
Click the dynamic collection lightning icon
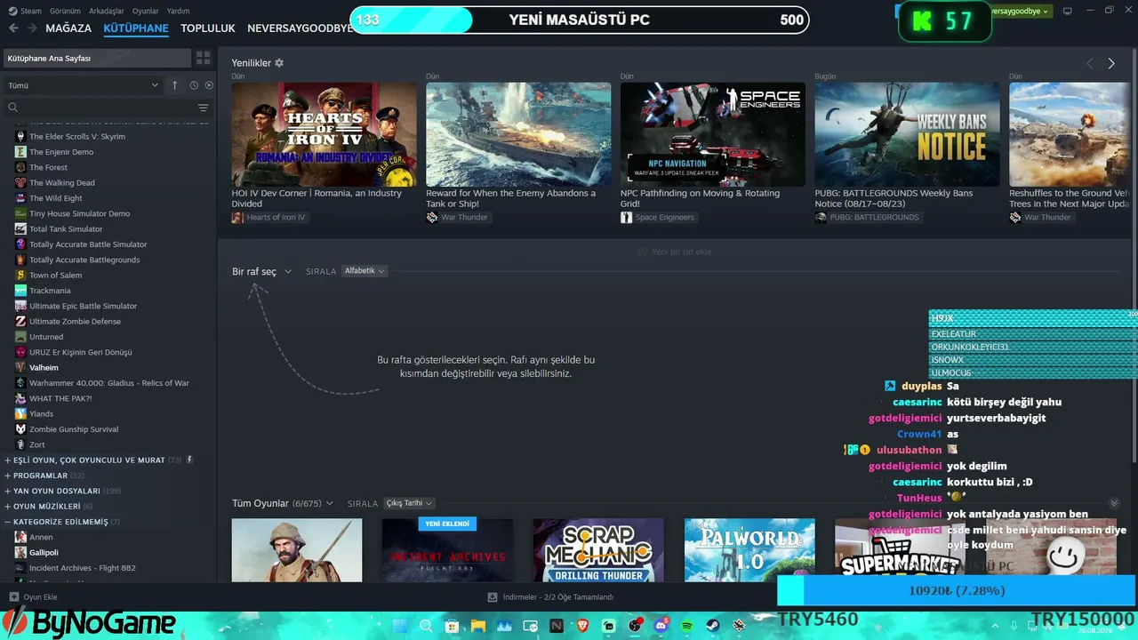189,460
